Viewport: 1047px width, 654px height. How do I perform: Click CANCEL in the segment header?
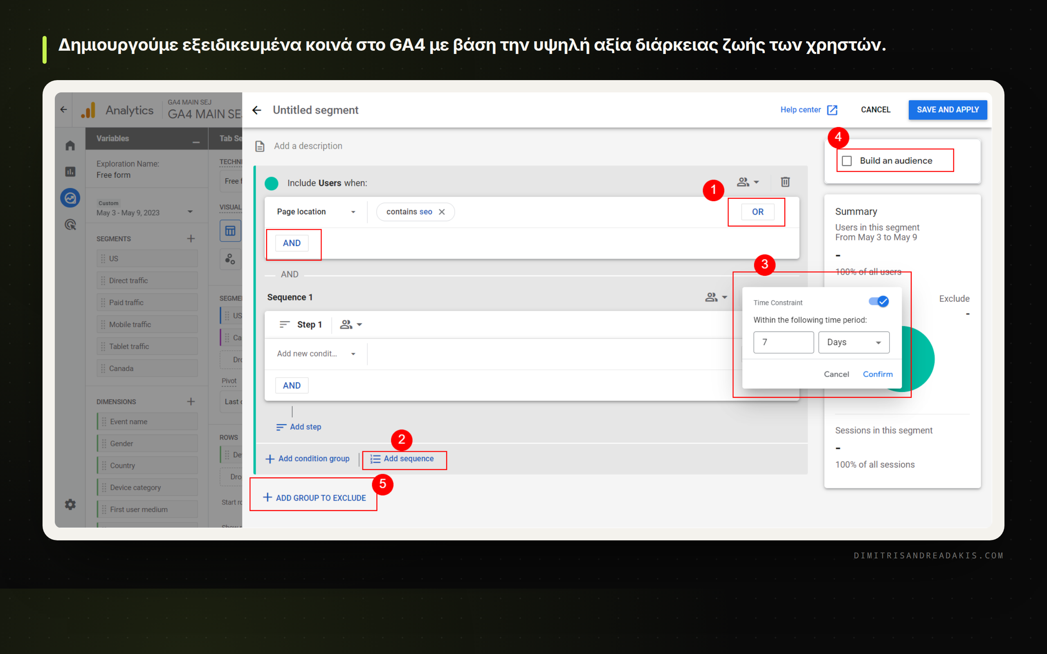(875, 110)
